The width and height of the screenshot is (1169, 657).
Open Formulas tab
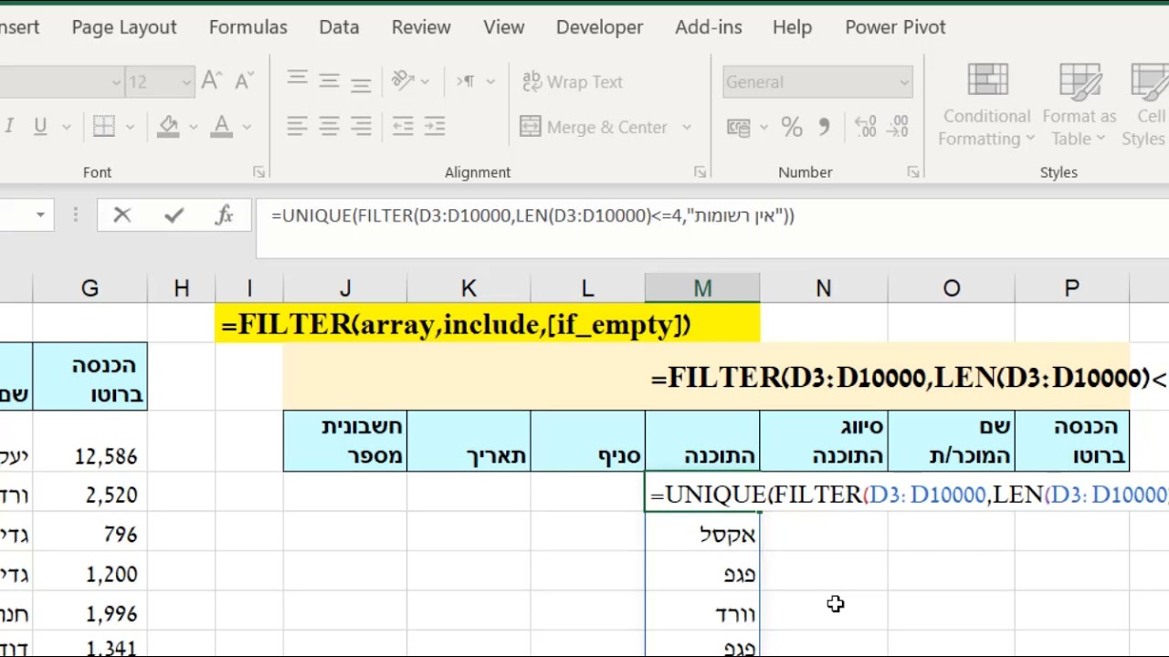pyautogui.click(x=248, y=27)
